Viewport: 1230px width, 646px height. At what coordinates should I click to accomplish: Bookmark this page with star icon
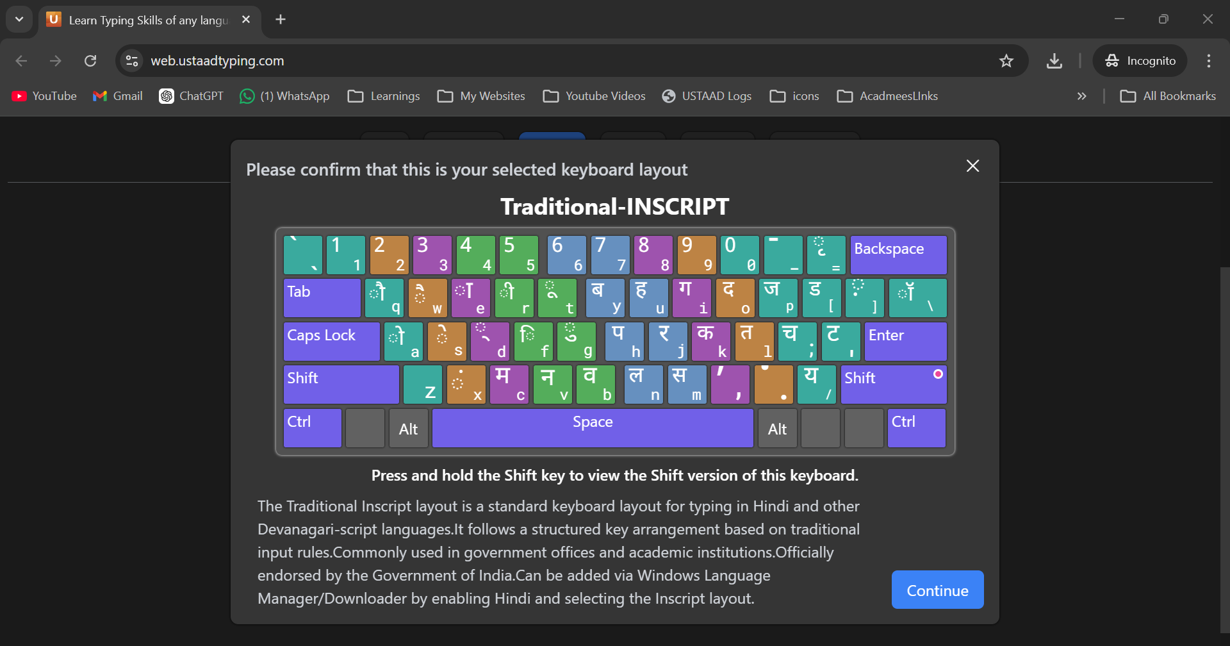[1006, 61]
